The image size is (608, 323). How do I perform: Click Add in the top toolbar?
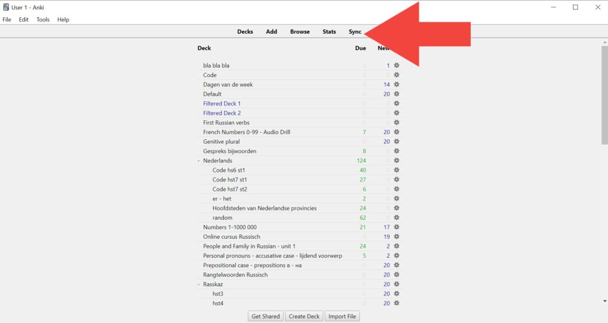tap(271, 32)
